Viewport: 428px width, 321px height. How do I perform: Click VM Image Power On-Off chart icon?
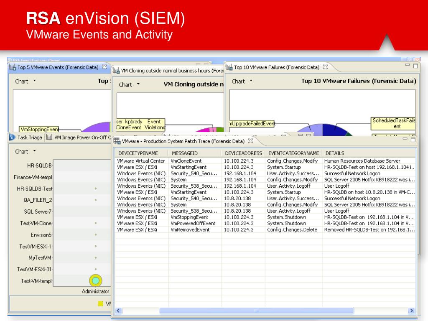click(x=49, y=137)
